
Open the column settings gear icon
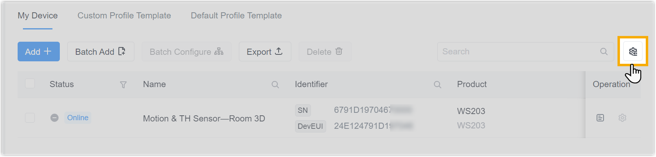633,52
